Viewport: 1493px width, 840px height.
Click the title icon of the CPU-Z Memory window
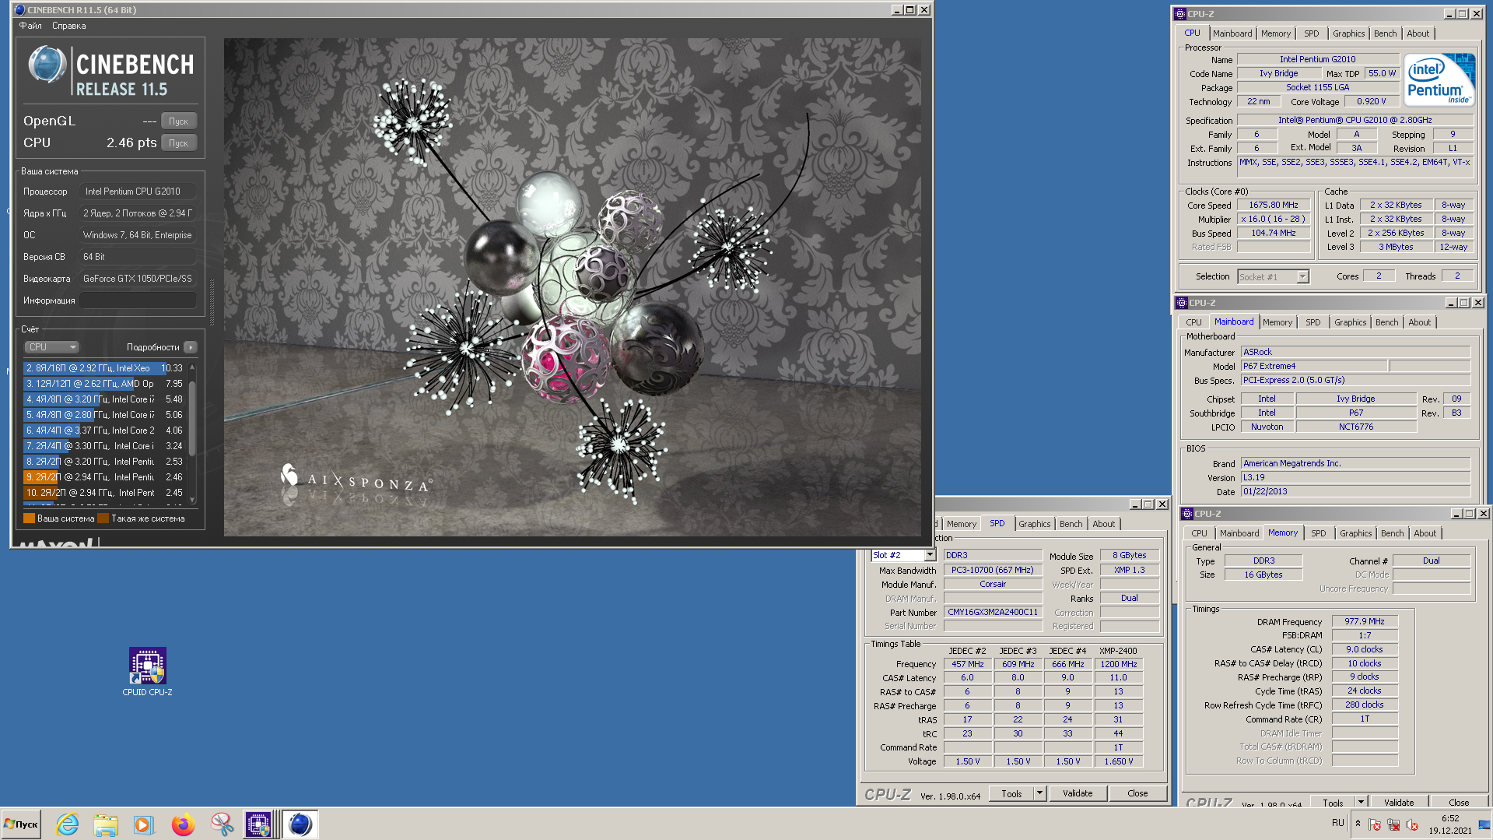point(1187,514)
